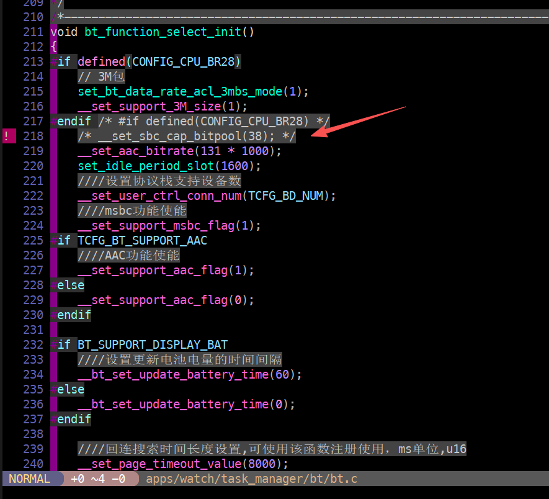
Task: Click line number 231 in the gutter
Action: click(x=33, y=330)
